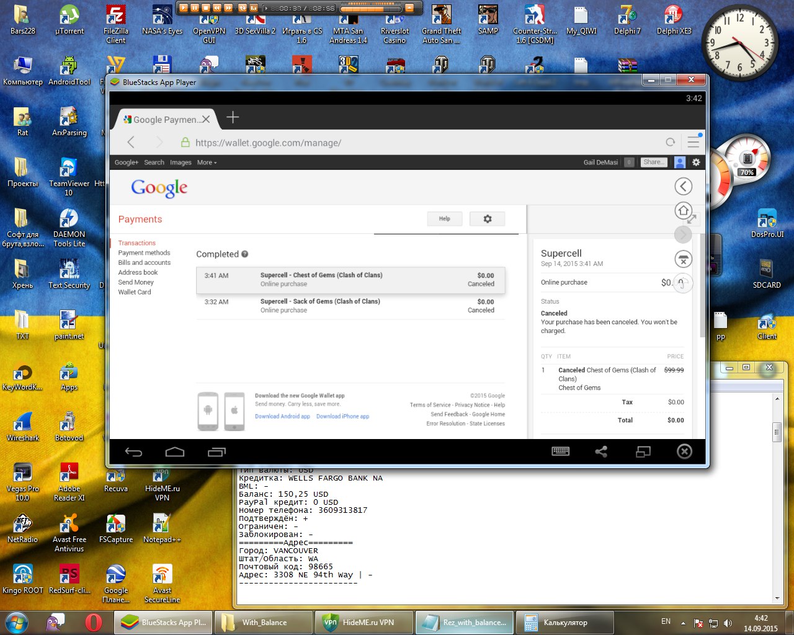Image resolution: width=794 pixels, height=635 pixels.
Task: Stop playback in the media player widget
Action: pyautogui.click(x=206, y=8)
